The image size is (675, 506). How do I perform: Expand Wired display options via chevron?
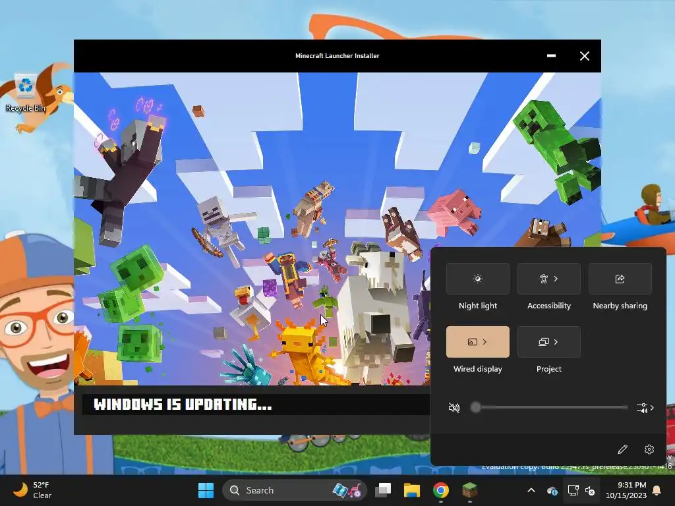(484, 342)
